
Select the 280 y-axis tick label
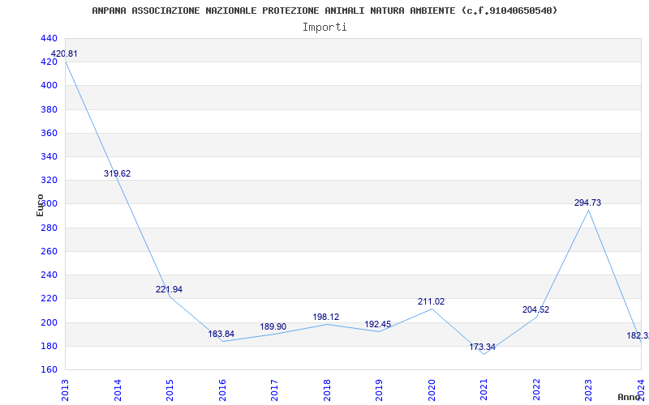[x=49, y=228]
